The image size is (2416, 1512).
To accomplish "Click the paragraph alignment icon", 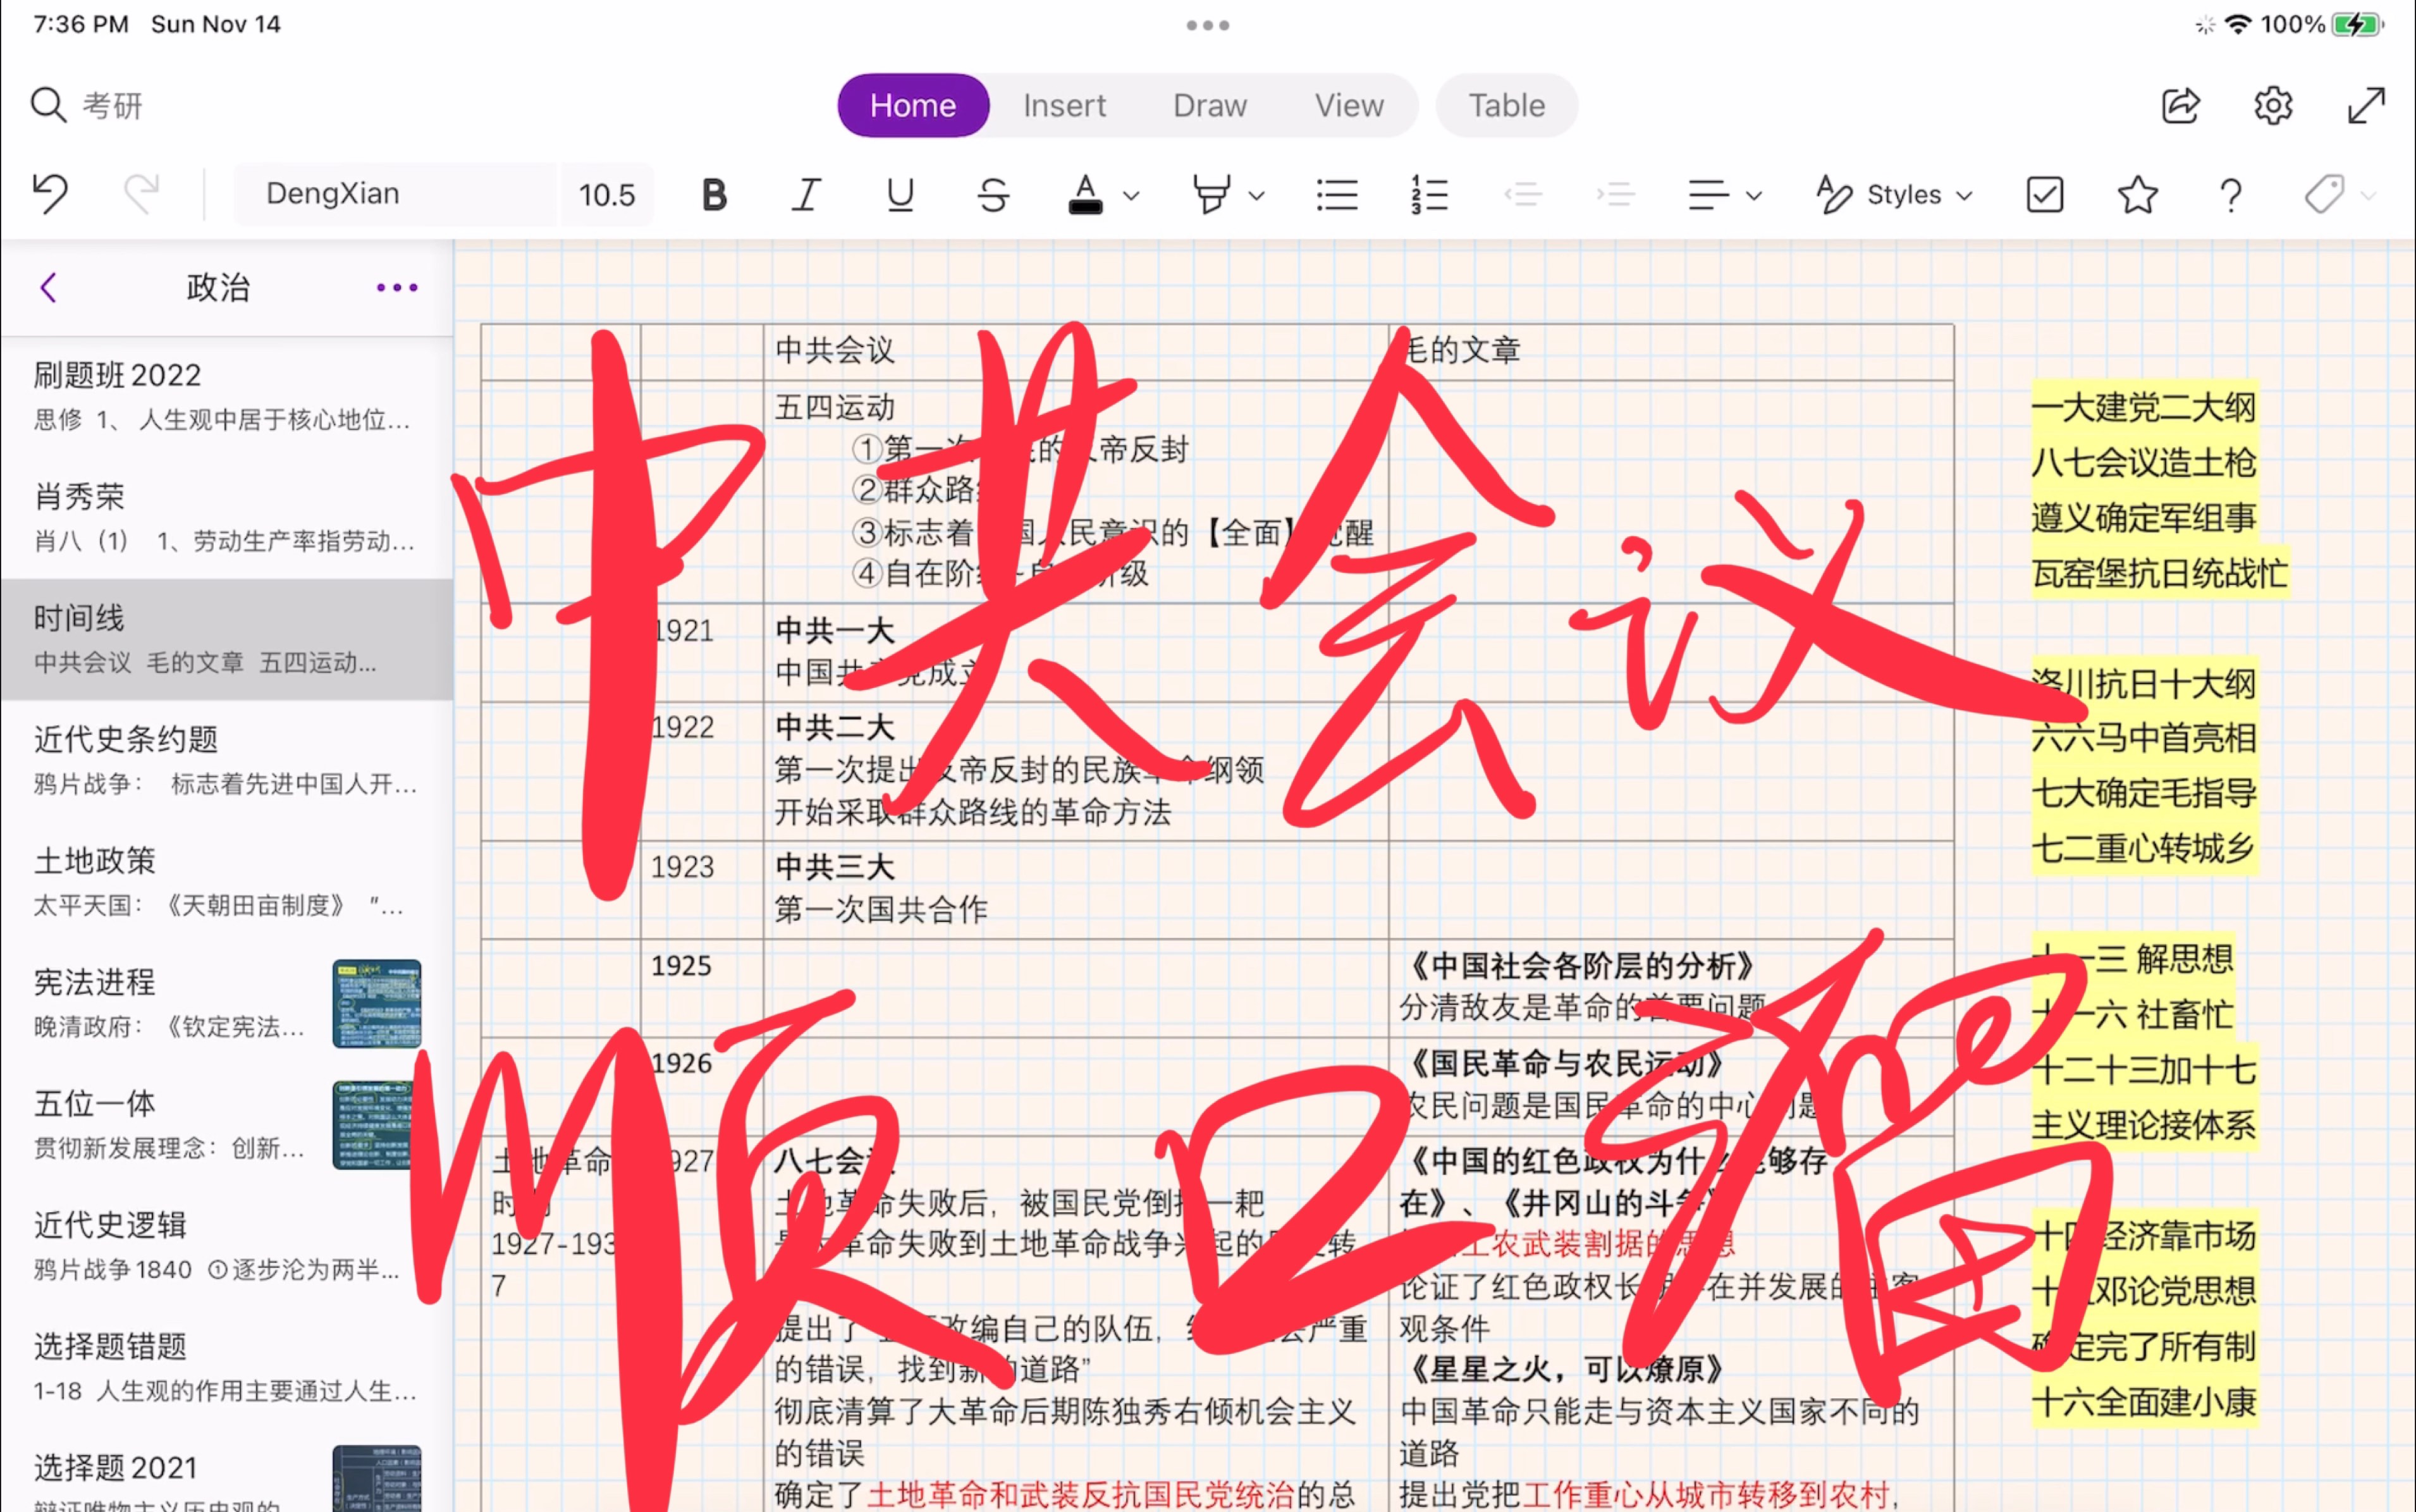I will pyautogui.click(x=1708, y=194).
